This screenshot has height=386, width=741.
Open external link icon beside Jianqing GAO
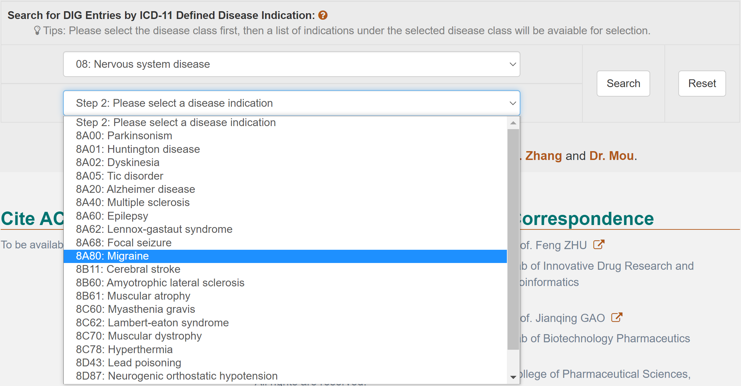pos(616,318)
